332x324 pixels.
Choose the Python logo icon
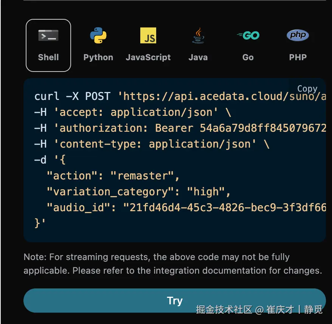[98, 35]
